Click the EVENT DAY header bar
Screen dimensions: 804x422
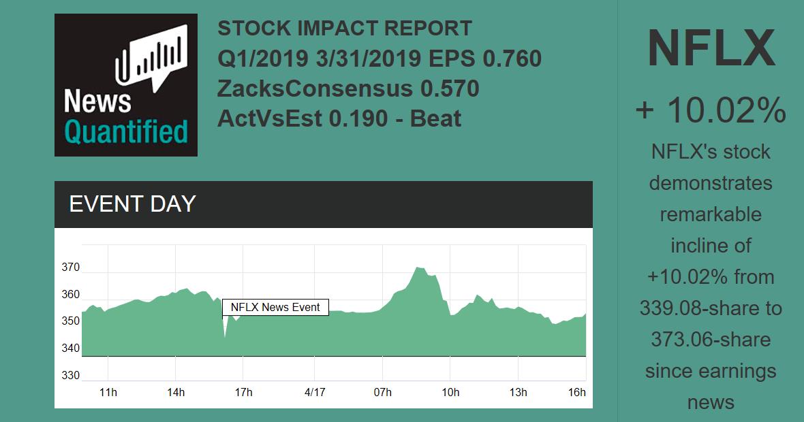point(324,204)
